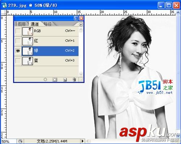Screen dimensions: 181x144
Task: Select the 绿 channel name
Action: (x=36, y=51)
